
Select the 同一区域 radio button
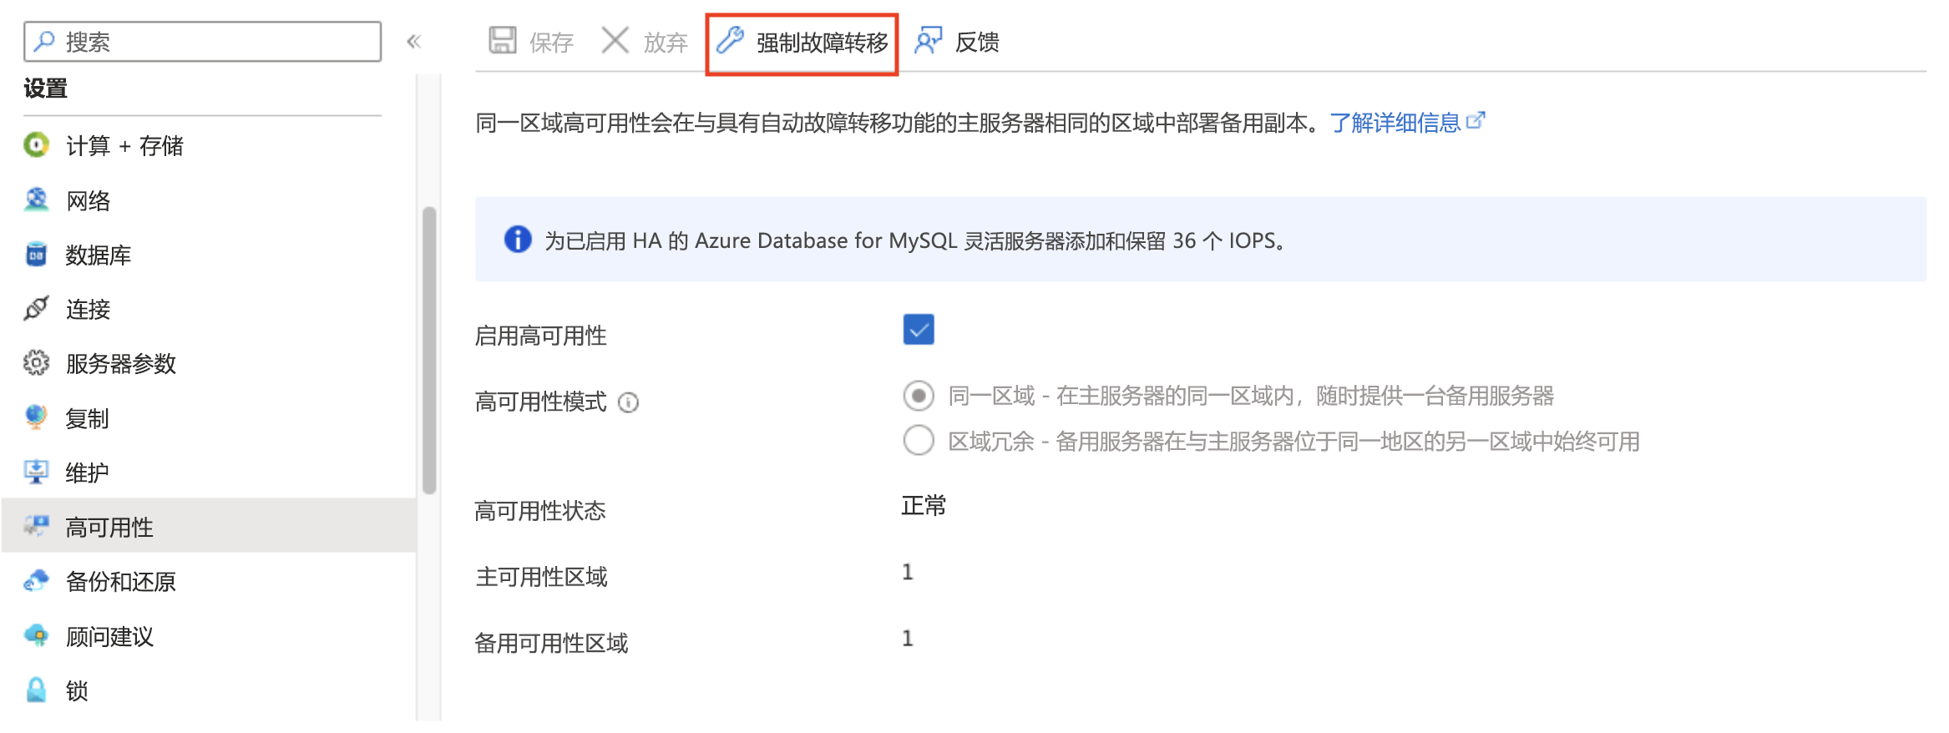(x=918, y=395)
